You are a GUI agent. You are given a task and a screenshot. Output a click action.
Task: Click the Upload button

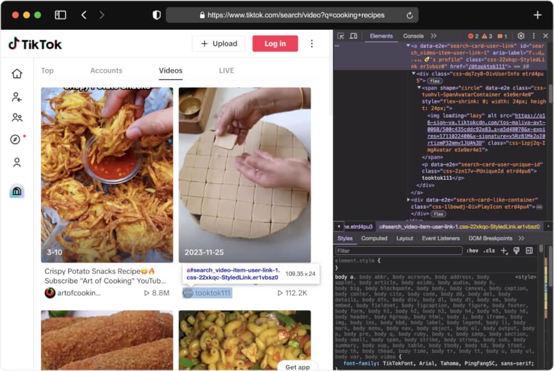tap(219, 44)
